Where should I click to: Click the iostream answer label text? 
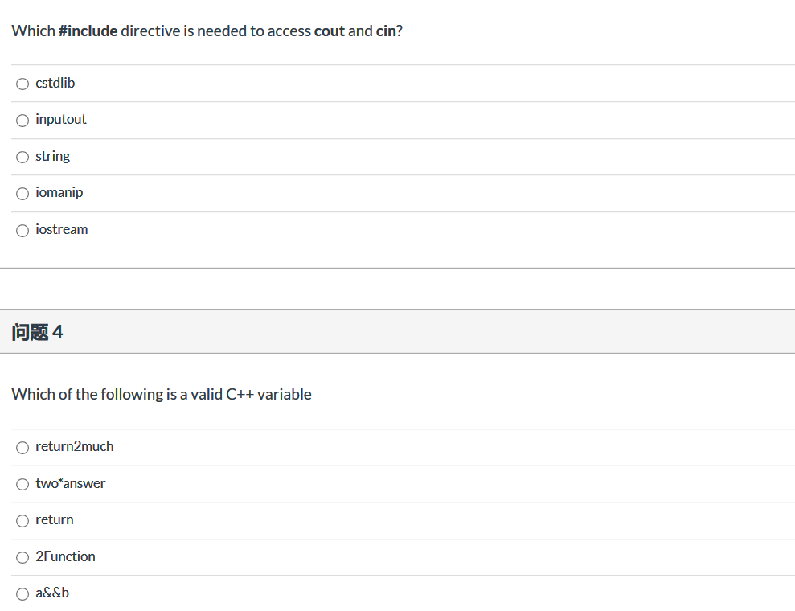(x=62, y=229)
